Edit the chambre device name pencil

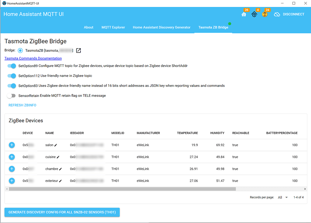(x=60, y=169)
